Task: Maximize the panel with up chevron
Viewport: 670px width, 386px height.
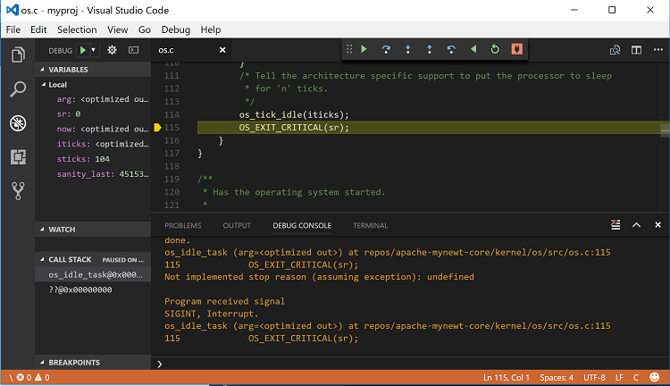Action: pos(636,225)
